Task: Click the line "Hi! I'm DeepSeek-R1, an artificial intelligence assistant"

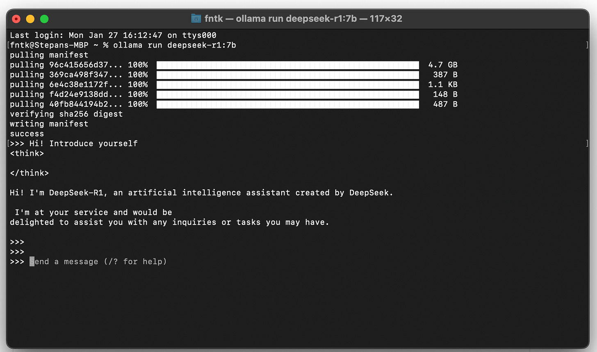Action: coord(202,193)
